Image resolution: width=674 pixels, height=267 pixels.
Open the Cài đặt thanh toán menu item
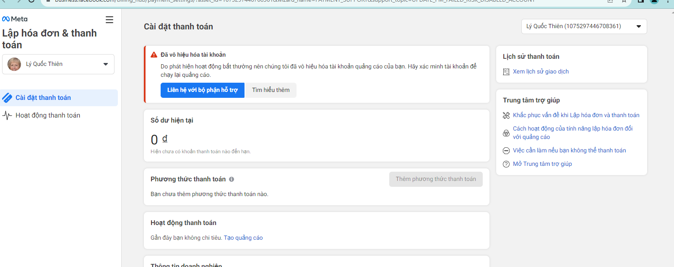(x=59, y=98)
